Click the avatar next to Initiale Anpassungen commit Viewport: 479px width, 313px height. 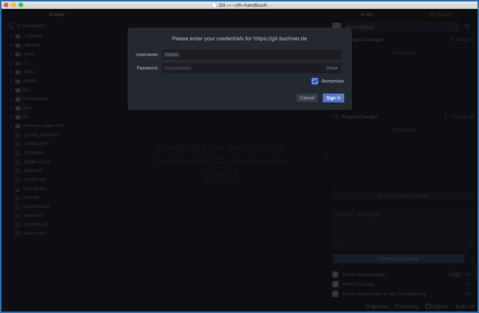click(x=335, y=274)
